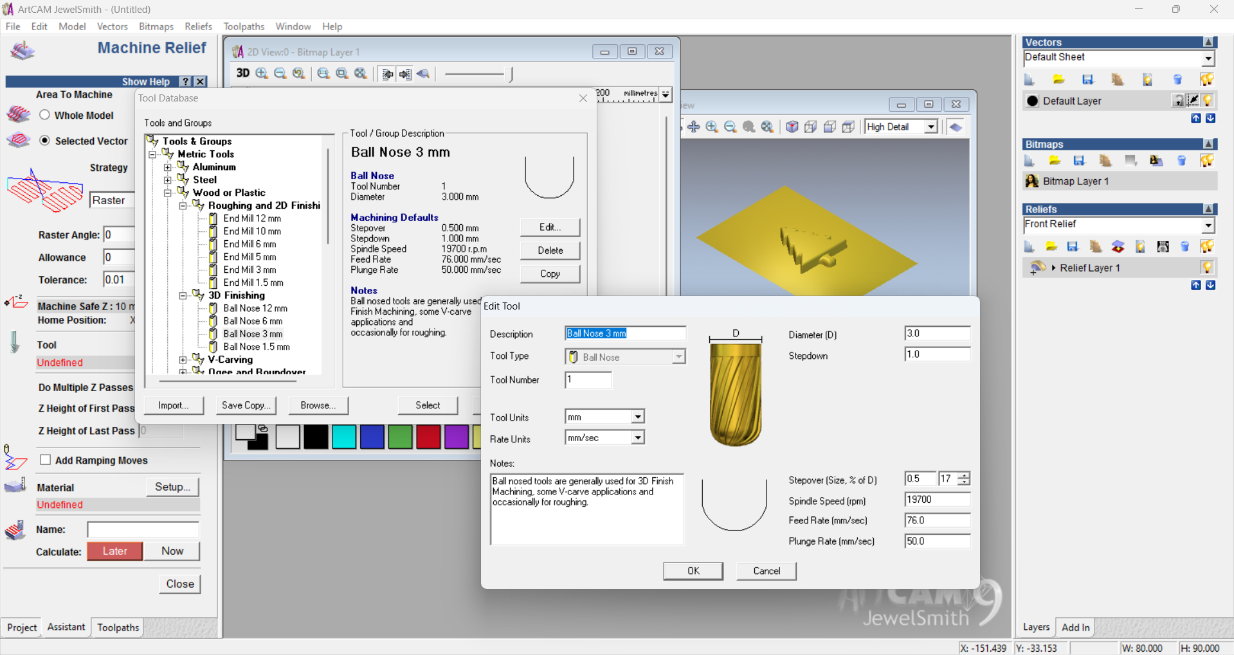Toggle all vector layers visibility lightbulbs
The image size is (1234, 655).
1207,80
